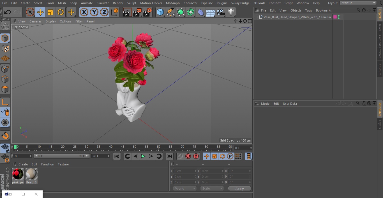
Task: Select the Live Selection tool
Action: click(x=30, y=12)
